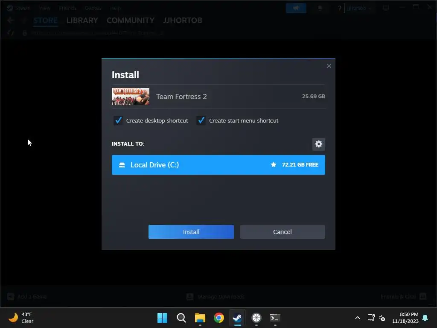This screenshot has width=437, height=328.
Task: Open the JJHORTOB profile tab
Action: click(x=183, y=20)
